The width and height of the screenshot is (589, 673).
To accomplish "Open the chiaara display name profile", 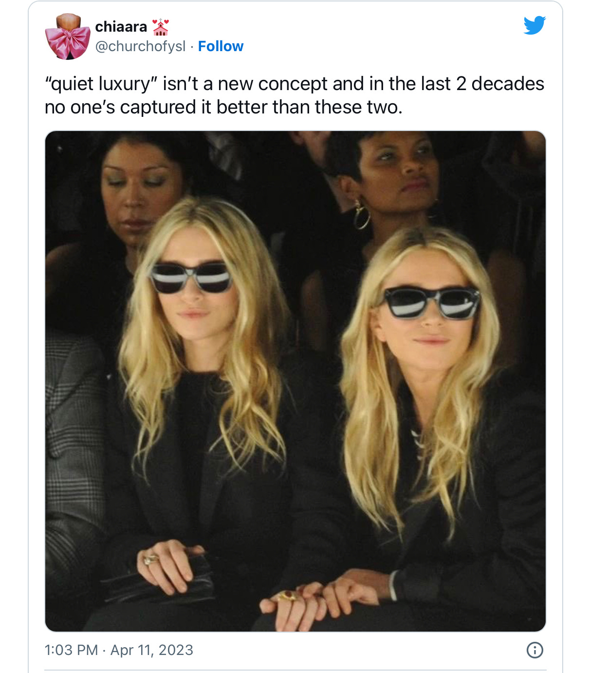I will 121,27.
